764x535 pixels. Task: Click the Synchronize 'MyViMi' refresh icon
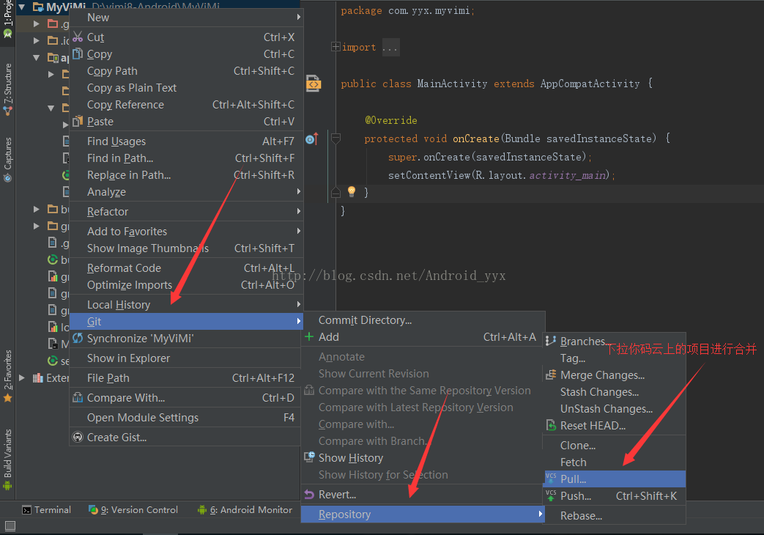(78, 338)
